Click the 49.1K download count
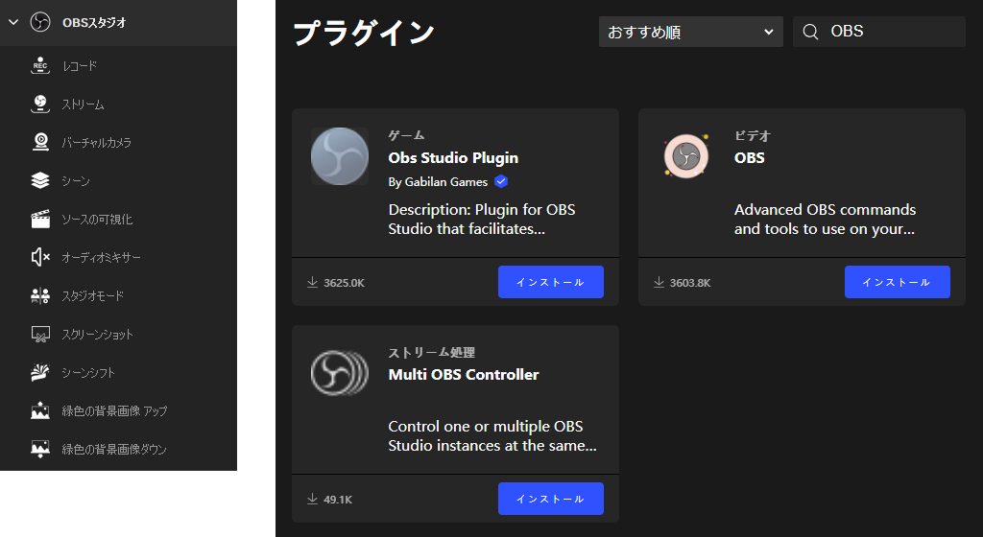The height and width of the screenshot is (537, 983). 338,500
